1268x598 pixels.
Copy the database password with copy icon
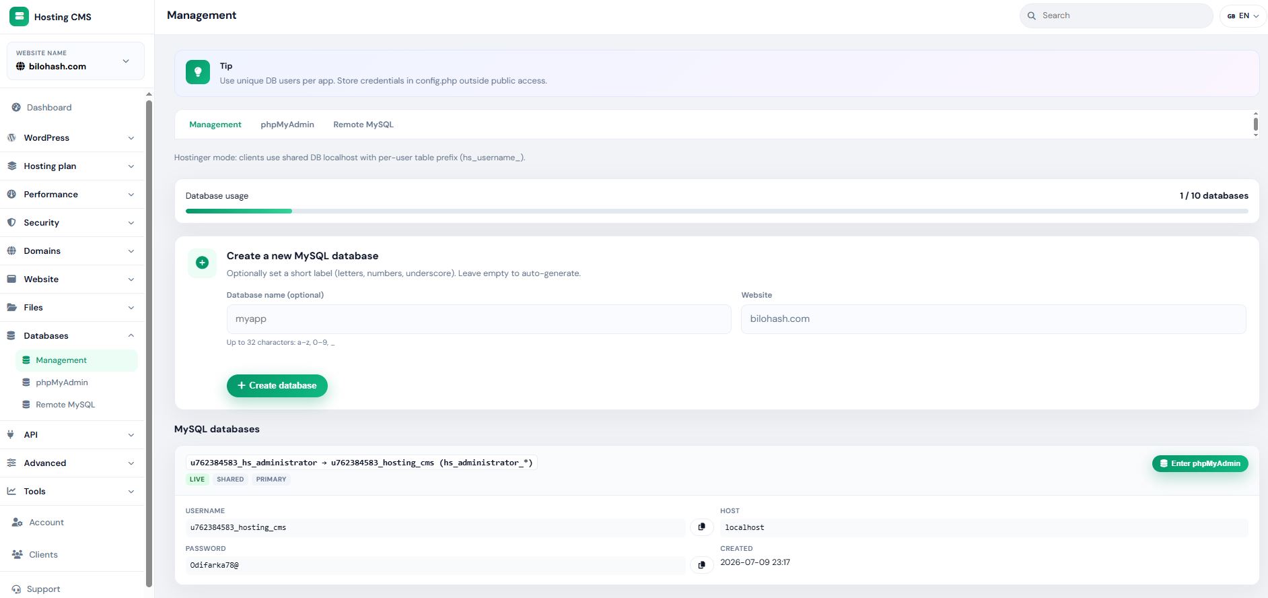pyautogui.click(x=701, y=565)
